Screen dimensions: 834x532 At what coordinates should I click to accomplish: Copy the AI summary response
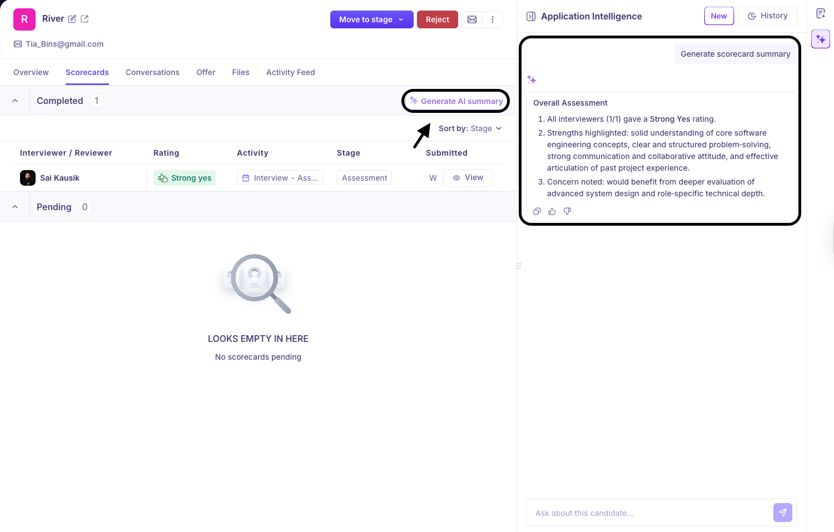(537, 211)
